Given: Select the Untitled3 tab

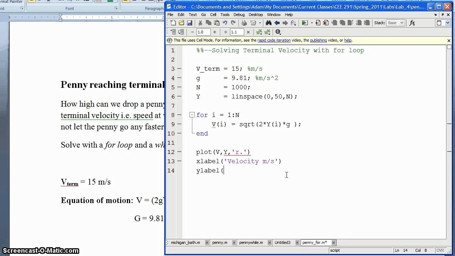Looking at the screenshot, I should [x=283, y=242].
